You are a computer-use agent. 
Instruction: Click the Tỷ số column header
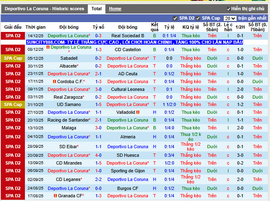point(98,27)
